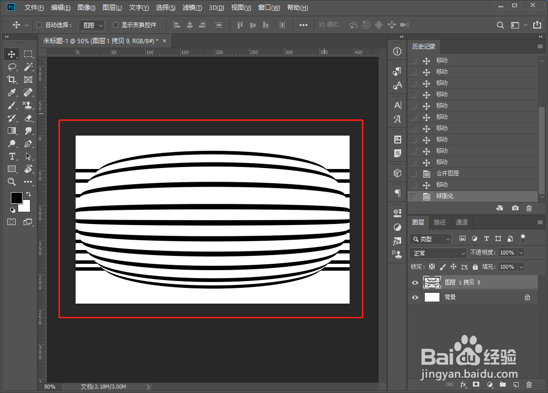548x393 pixels.
Task: Hide the 图层 1 拷贝 9 layer
Action: 415,282
